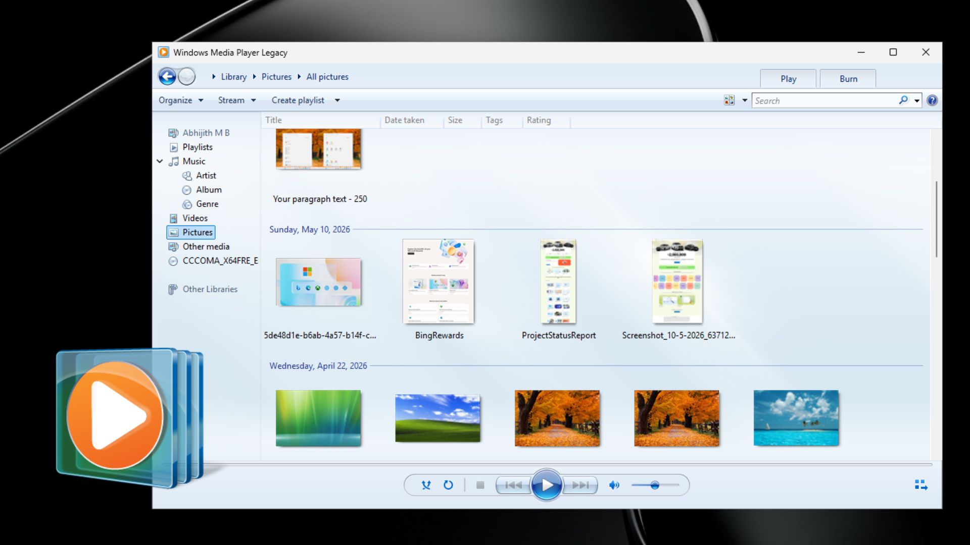This screenshot has width=970, height=545.
Task: Click the Sunday, May 10, 2026 group header
Action: click(310, 230)
